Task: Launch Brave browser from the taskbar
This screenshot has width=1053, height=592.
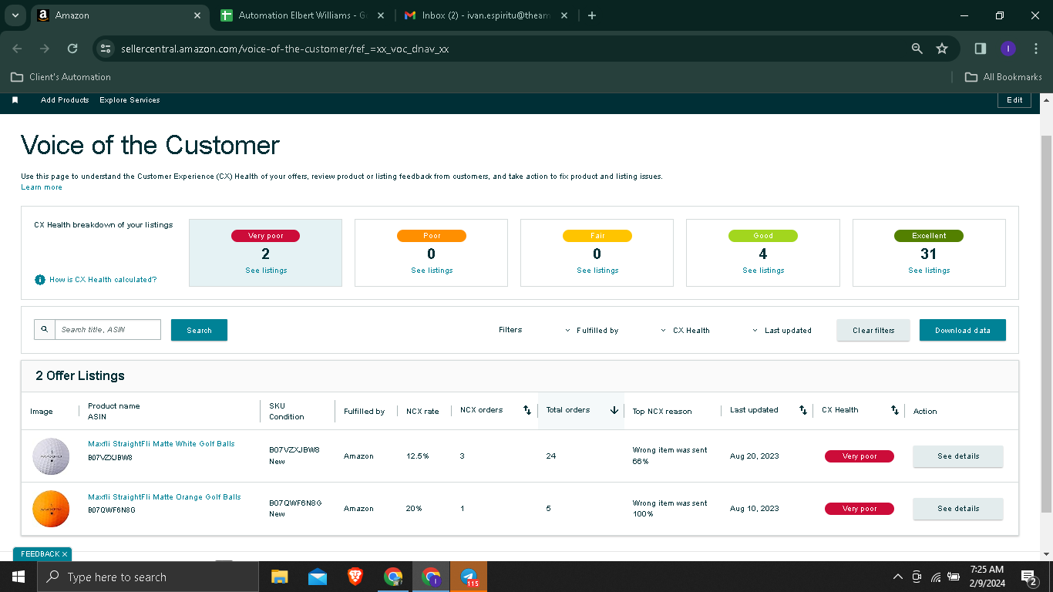Action: pos(355,577)
